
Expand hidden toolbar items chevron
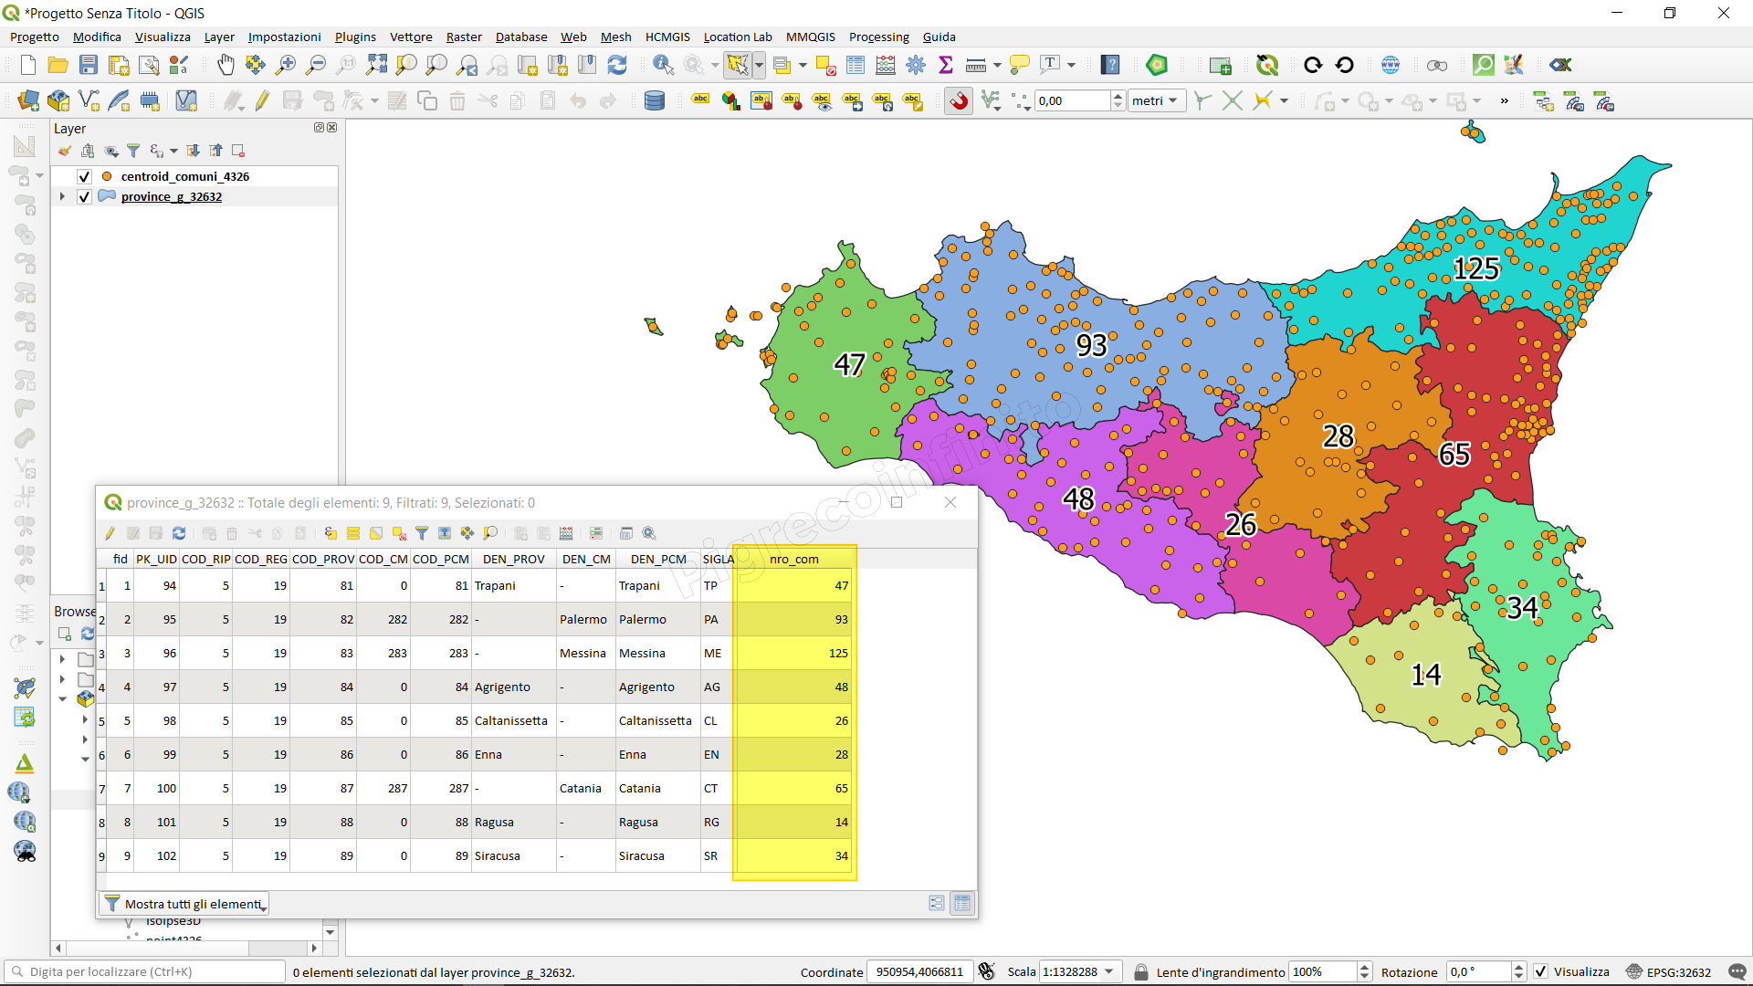(1505, 100)
